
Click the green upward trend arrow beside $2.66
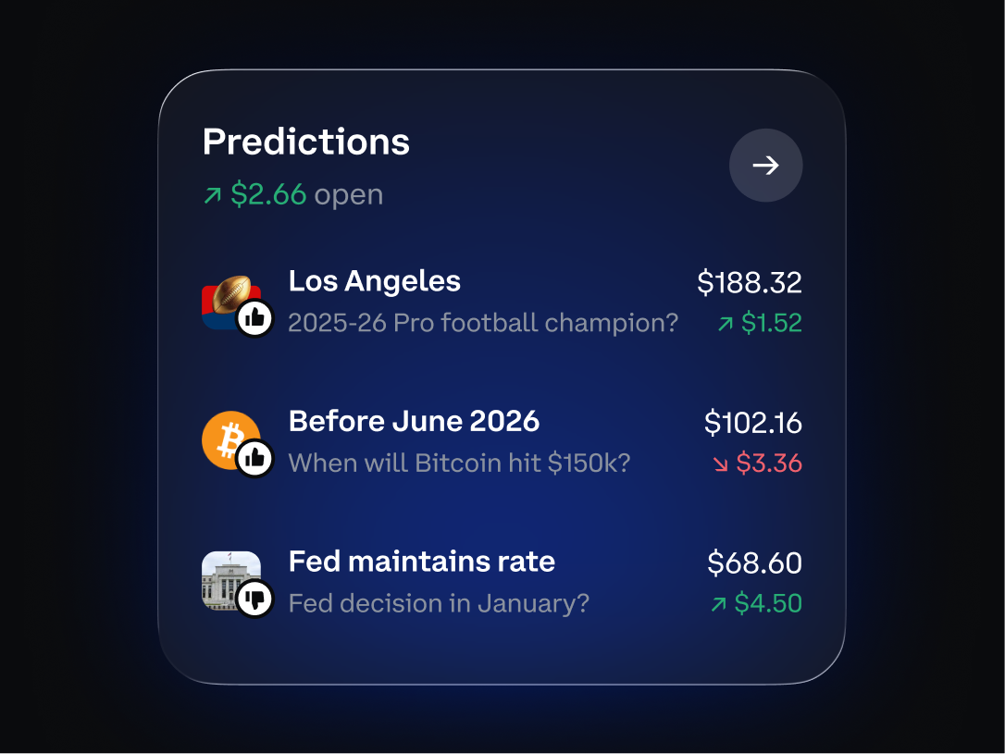click(211, 194)
